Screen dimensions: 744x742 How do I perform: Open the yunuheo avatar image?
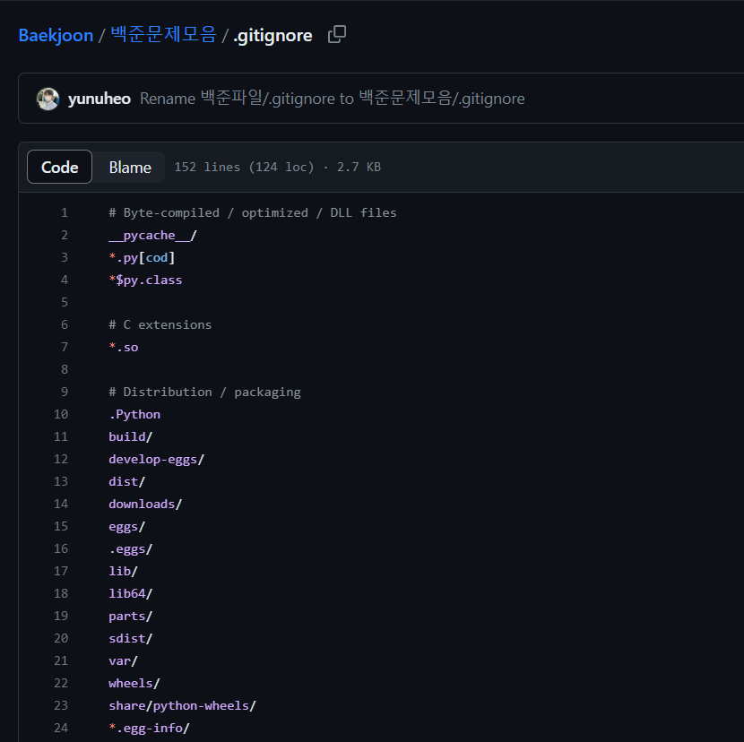[x=48, y=99]
